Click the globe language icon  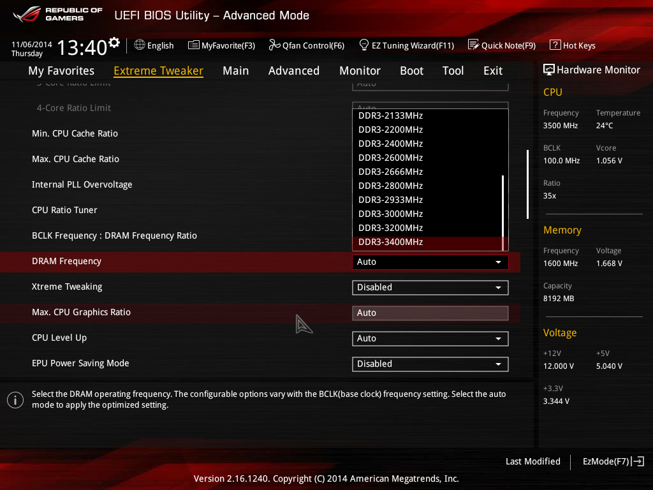point(140,45)
